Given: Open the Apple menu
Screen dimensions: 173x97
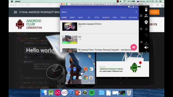Looking at the screenshot, I should (x=12, y=1).
